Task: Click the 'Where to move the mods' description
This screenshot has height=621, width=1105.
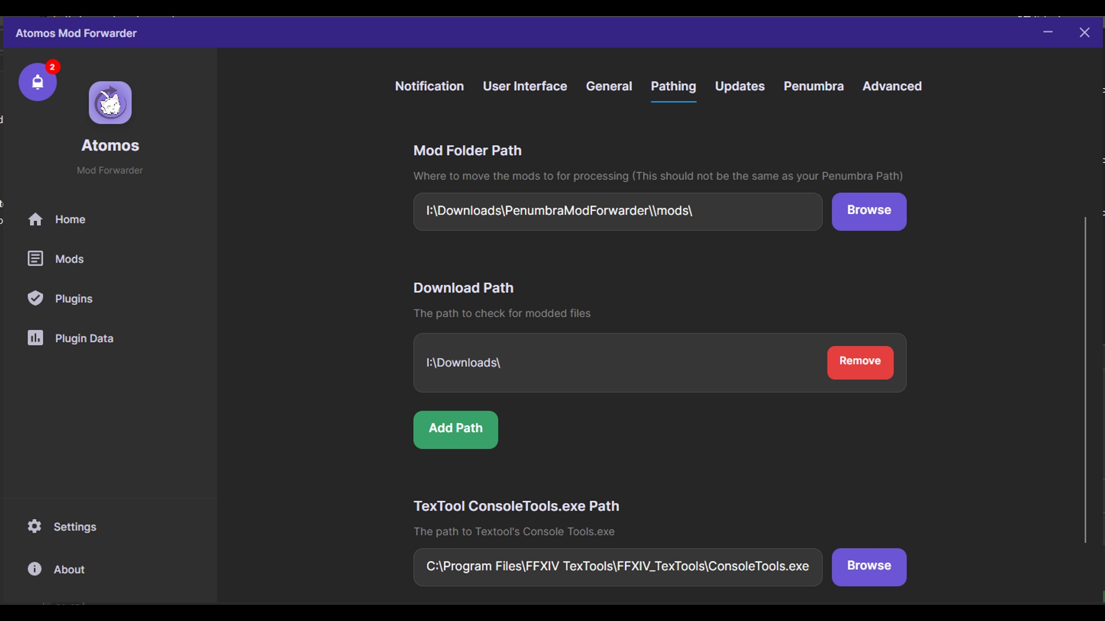Action: coord(658,176)
